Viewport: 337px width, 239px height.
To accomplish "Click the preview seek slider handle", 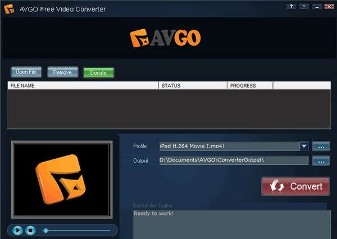I will click(45, 231).
